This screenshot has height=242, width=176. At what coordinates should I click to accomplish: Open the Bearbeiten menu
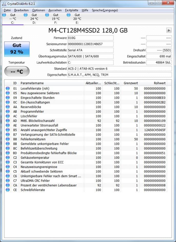point(22,10)
